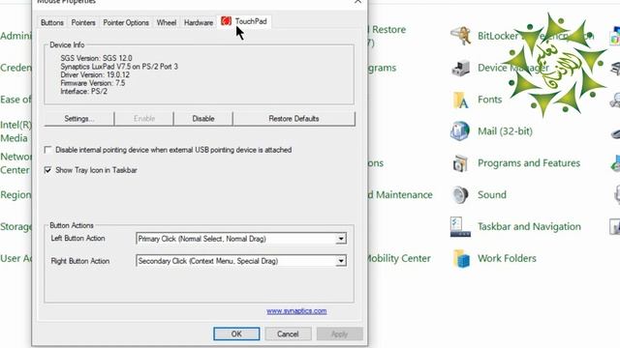The width and height of the screenshot is (620, 348).
Task: Select the Wheel tab
Action: point(166,22)
